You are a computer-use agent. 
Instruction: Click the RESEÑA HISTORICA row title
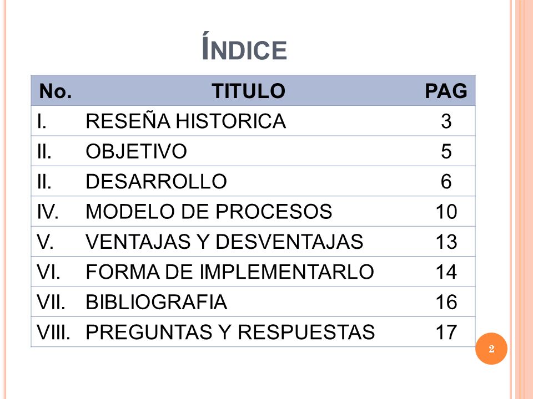click(185, 121)
